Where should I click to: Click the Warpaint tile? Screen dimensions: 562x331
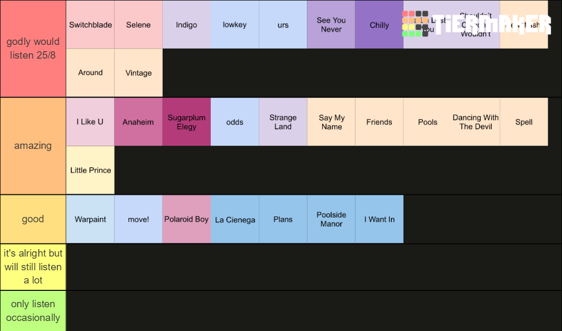tap(90, 219)
